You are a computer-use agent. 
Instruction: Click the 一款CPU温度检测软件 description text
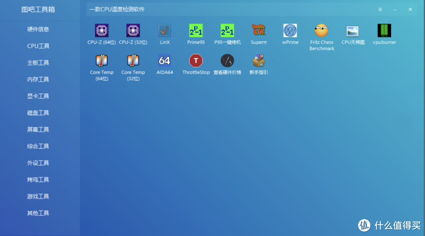[x=117, y=9]
